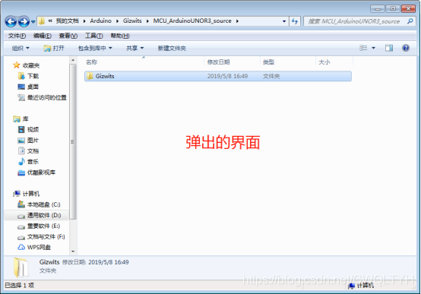Open WPS网盘 in navigation pane

pyautogui.click(x=34, y=248)
